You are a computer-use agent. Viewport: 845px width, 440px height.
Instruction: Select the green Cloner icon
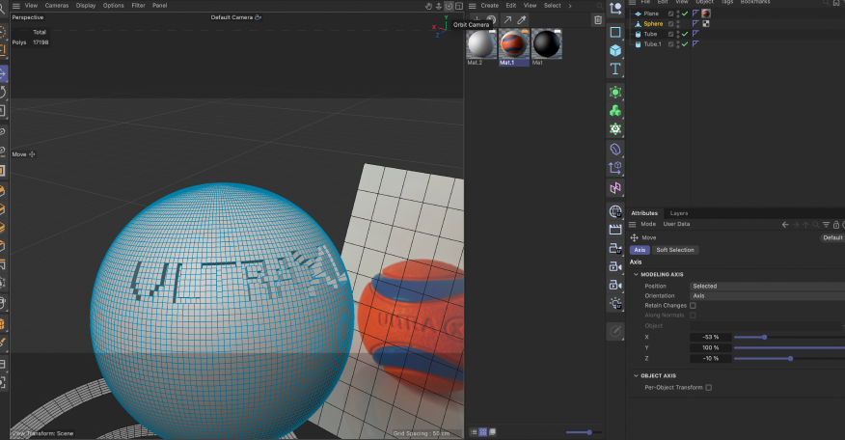pyautogui.click(x=615, y=110)
